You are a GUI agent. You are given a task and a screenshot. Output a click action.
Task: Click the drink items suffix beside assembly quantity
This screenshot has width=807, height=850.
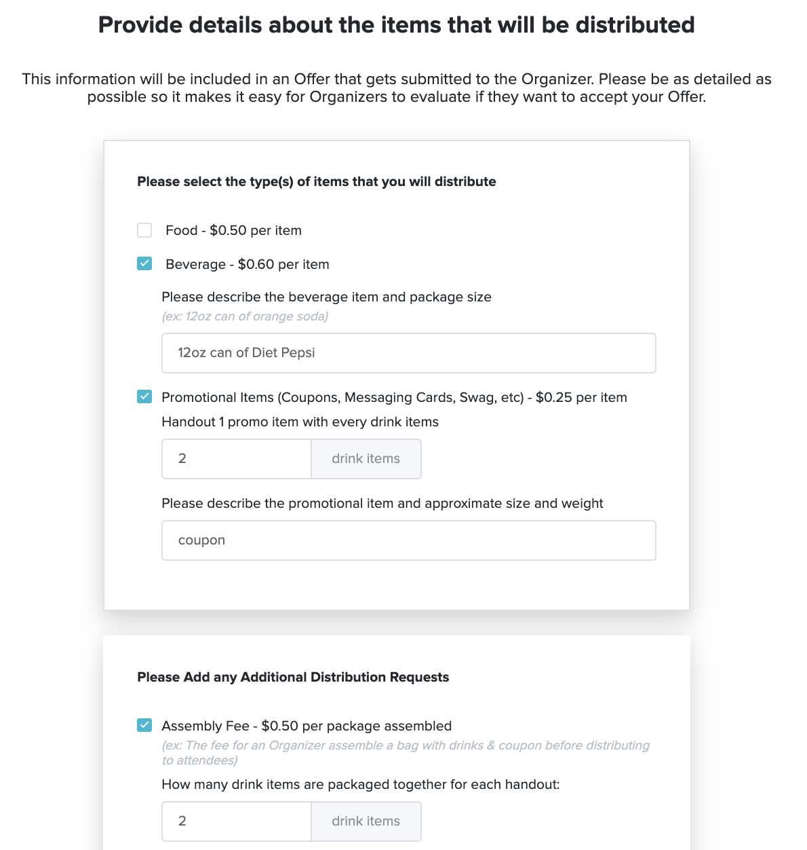tap(366, 821)
